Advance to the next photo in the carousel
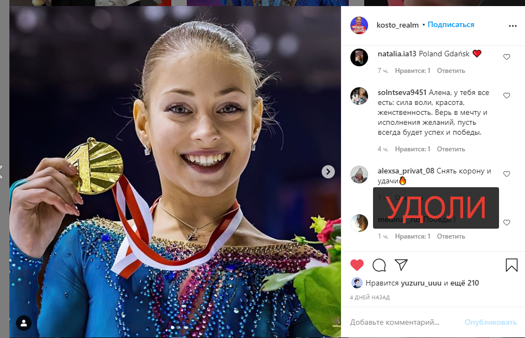 328,172
